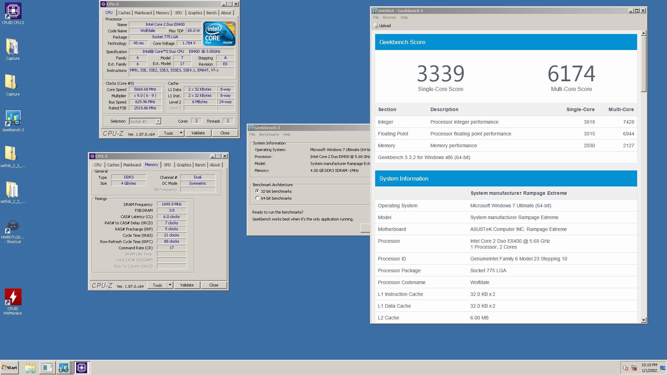Open the Benchmarks menu in Geekbench 3 dialog
The height and width of the screenshot is (375, 667).
click(269, 134)
